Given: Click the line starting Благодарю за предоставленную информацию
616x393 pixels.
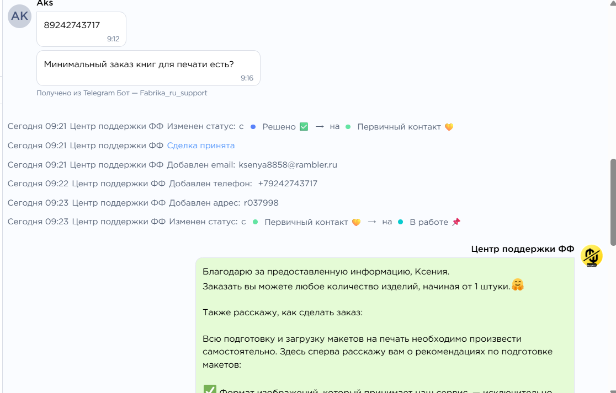Looking at the screenshot, I should [x=326, y=271].
